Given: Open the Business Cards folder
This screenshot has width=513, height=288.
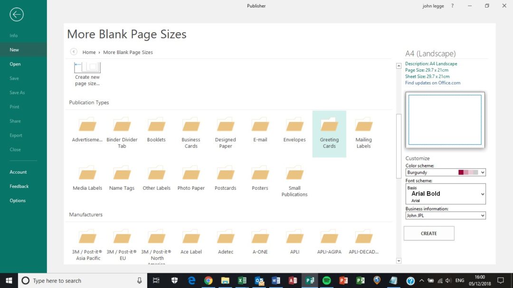Looking at the screenshot, I should [191, 133].
